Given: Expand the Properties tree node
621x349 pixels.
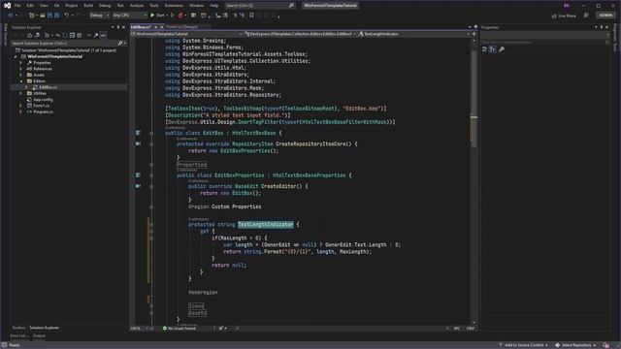Looking at the screenshot, I should 21,62.
